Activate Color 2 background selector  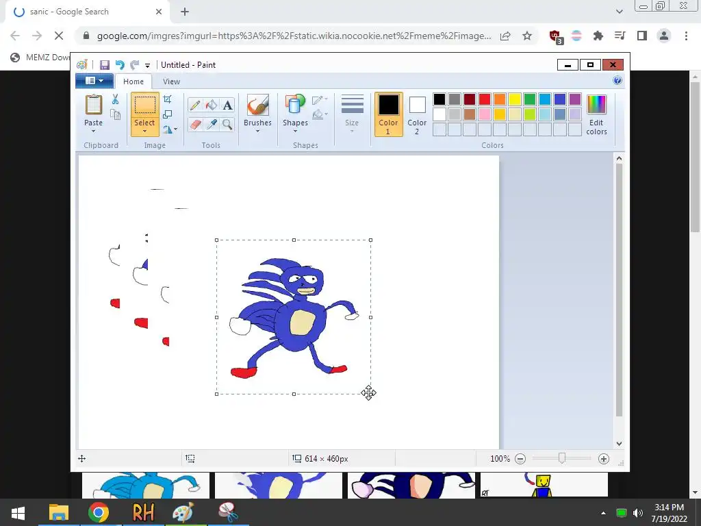(417, 114)
